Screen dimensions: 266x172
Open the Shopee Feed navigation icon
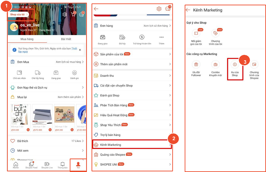(x=31, y=165)
